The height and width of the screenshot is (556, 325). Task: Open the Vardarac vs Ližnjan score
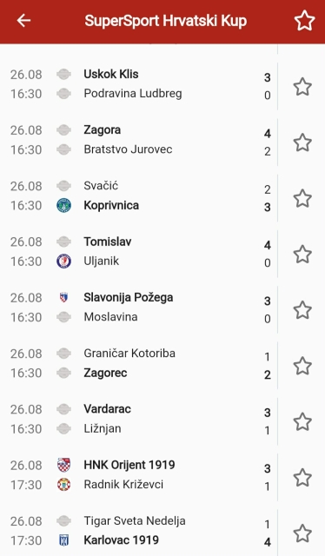click(267, 421)
